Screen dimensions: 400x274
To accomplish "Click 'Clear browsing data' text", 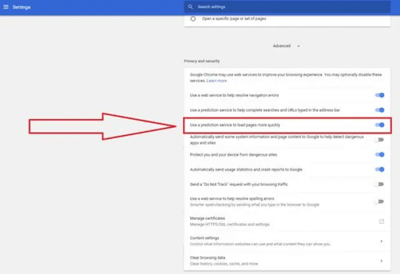I will [207, 257].
